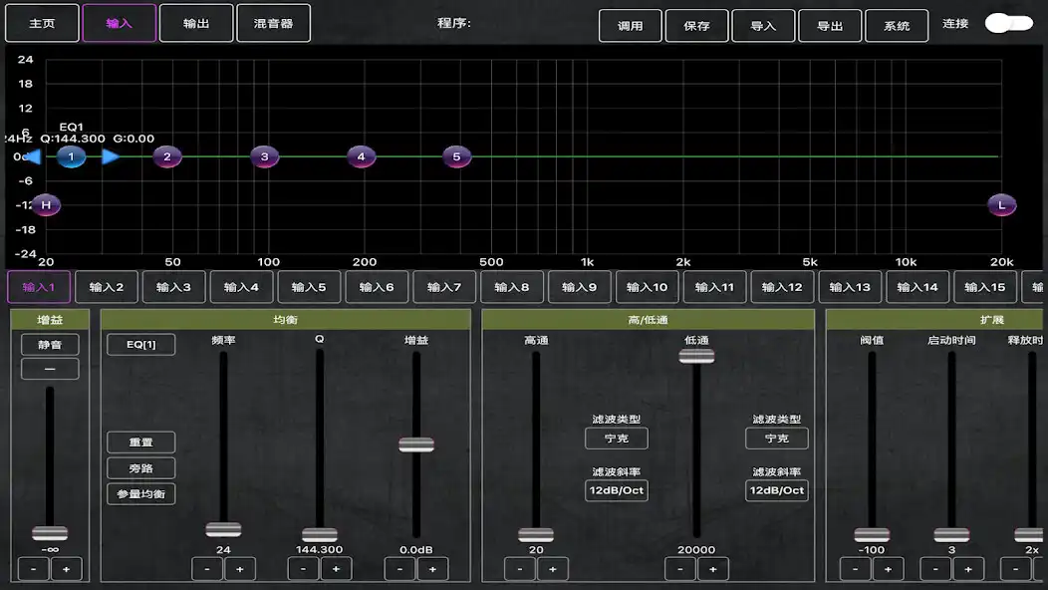The image size is (1048, 590).
Task: Click the EQ Q slider handle
Action: (x=320, y=535)
